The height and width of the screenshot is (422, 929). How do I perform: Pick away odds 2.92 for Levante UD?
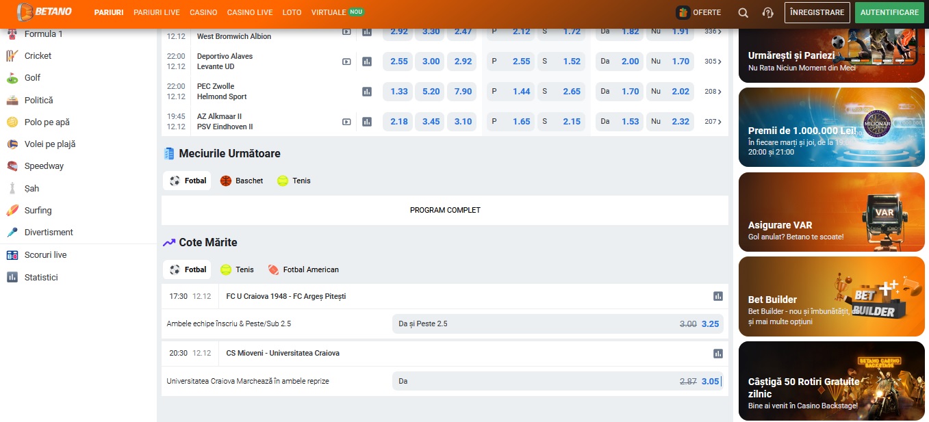[x=463, y=62]
